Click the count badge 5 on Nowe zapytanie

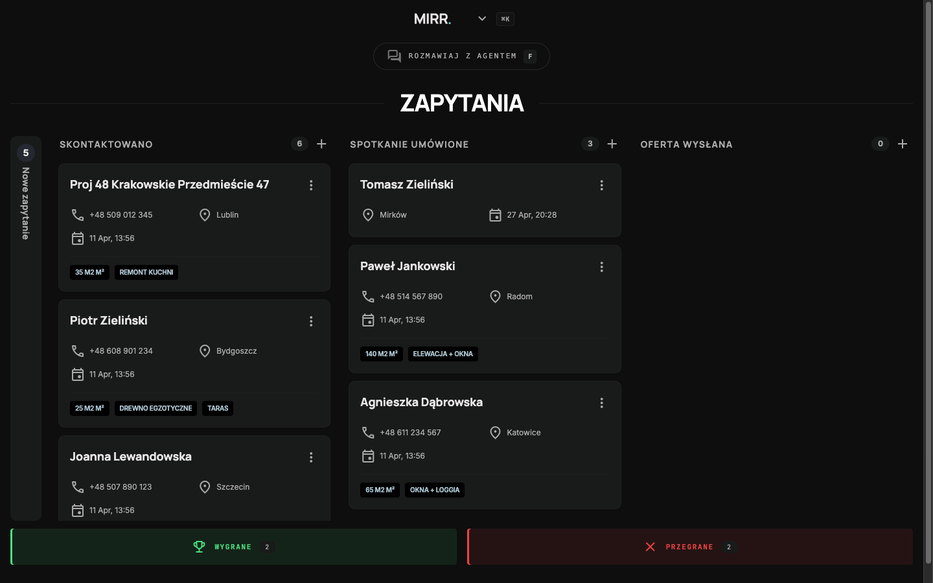click(x=26, y=153)
